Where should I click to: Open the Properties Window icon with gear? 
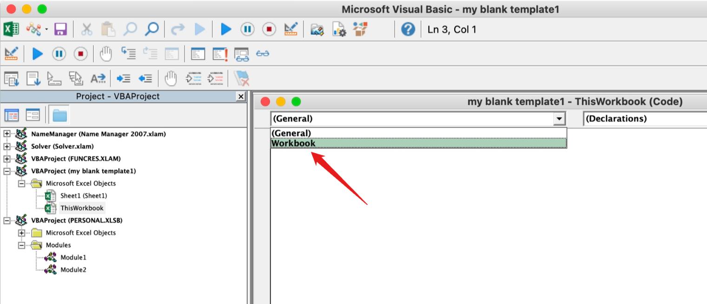click(x=339, y=30)
